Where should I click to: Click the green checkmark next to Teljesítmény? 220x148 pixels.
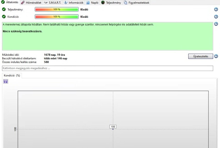4,9
